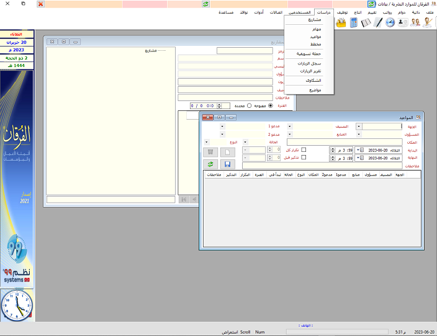
Task: Open the notebook icon in the toolbar
Action: coord(366,22)
